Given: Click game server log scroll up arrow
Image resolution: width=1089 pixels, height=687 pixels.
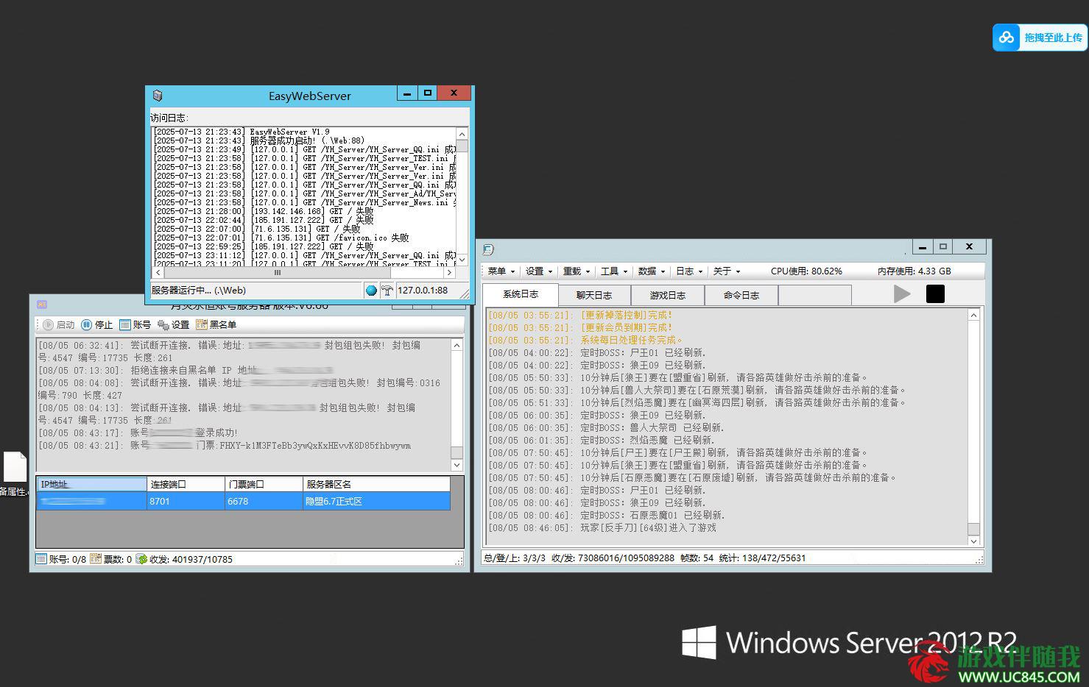Looking at the screenshot, I should 973,315.
